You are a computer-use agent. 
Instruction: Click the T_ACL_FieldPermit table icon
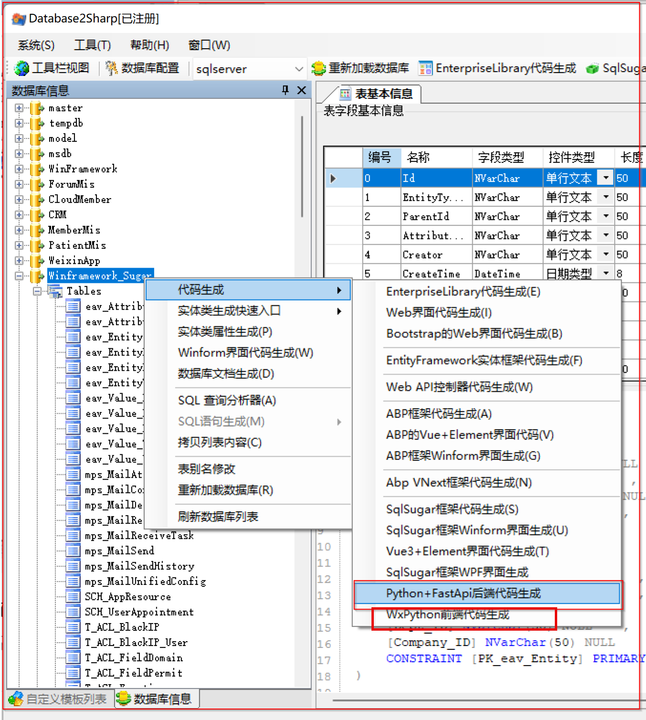click(73, 673)
